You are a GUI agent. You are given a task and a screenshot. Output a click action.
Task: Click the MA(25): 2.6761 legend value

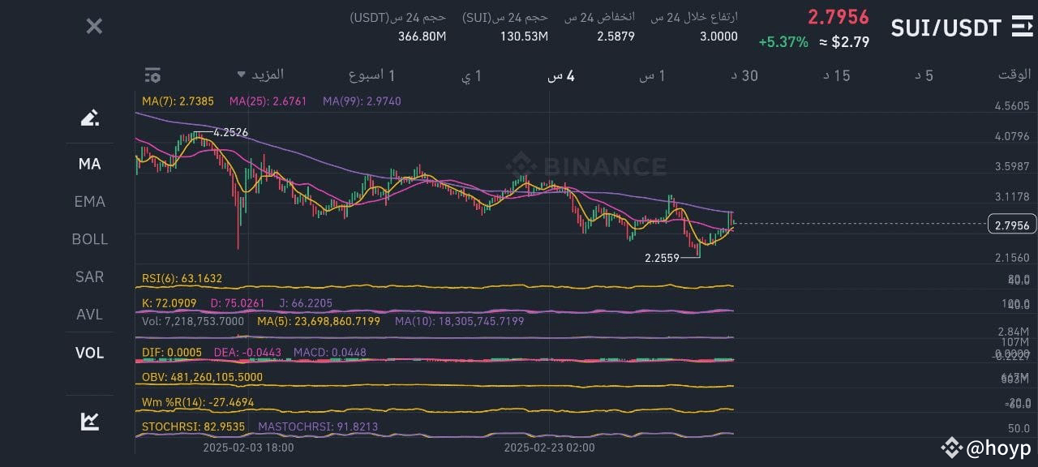coord(268,101)
